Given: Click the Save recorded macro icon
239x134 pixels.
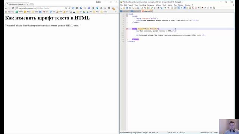Looking at the screenshot, I should pos(214,8).
